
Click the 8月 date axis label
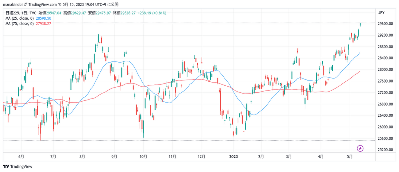[x=82, y=156]
